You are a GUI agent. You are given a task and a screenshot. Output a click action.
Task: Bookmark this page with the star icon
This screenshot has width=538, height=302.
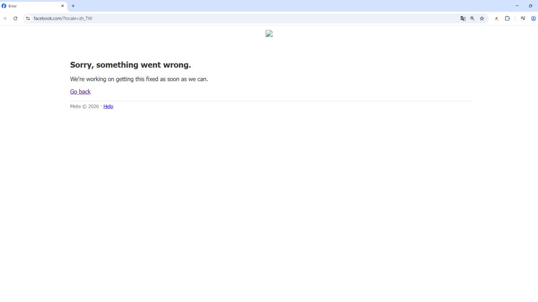[482, 18]
